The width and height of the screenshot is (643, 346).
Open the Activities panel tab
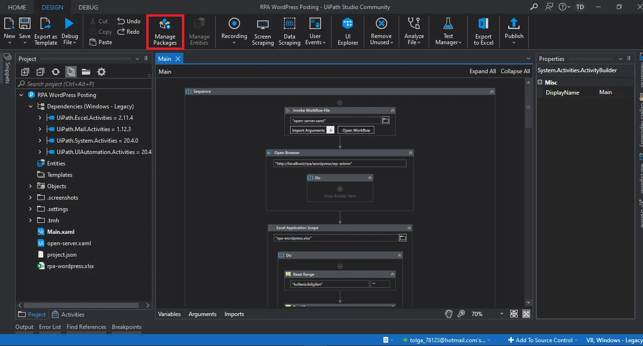point(68,314)
